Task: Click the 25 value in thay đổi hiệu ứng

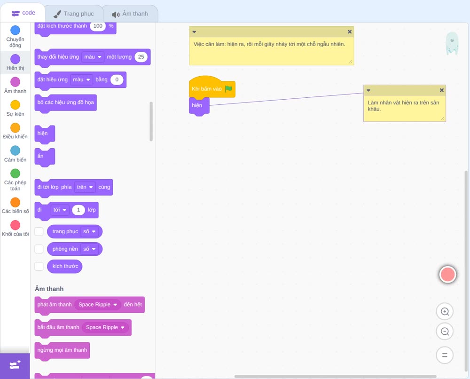Action: [x=141, y=57]
